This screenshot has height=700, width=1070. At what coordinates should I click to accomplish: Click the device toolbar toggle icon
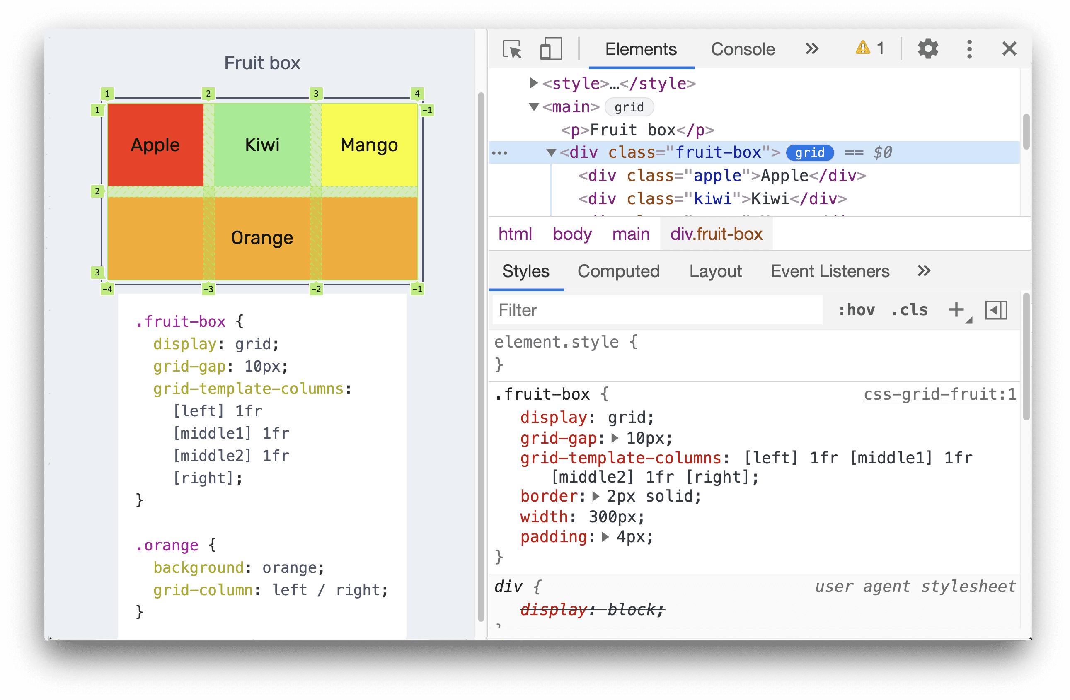[547, 48]
